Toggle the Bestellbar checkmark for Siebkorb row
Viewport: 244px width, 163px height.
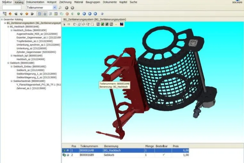pos(163,155)
